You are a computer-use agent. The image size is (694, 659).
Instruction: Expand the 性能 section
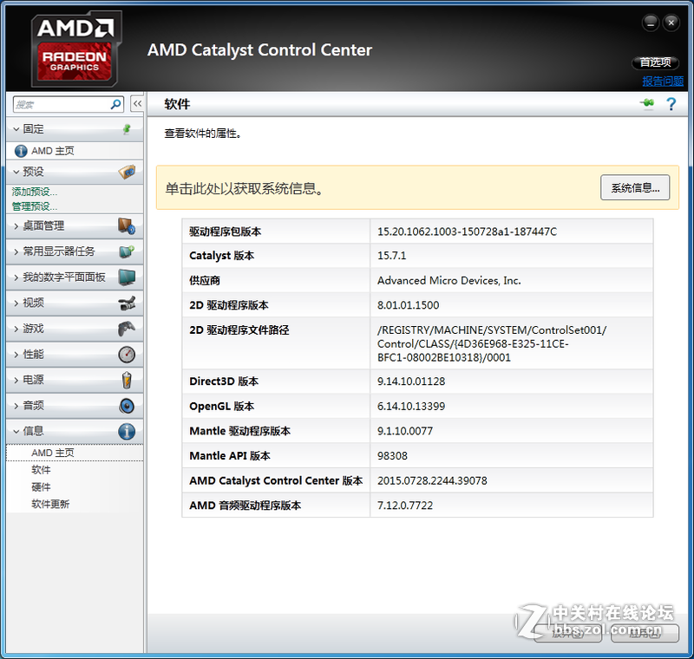16,355
